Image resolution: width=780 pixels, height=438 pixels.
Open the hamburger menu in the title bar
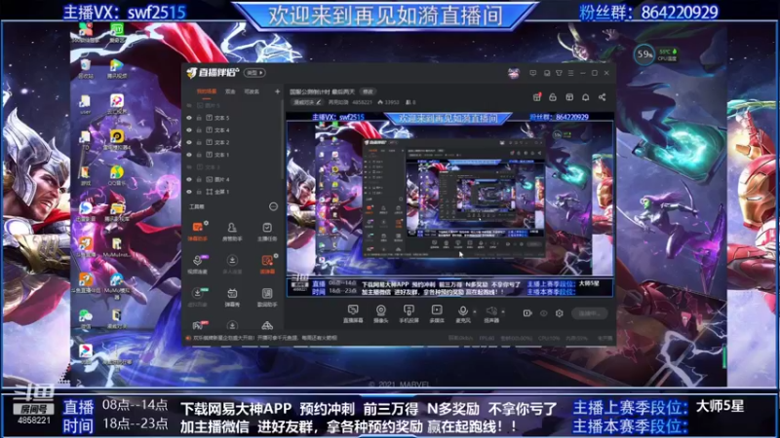[570, 73]
